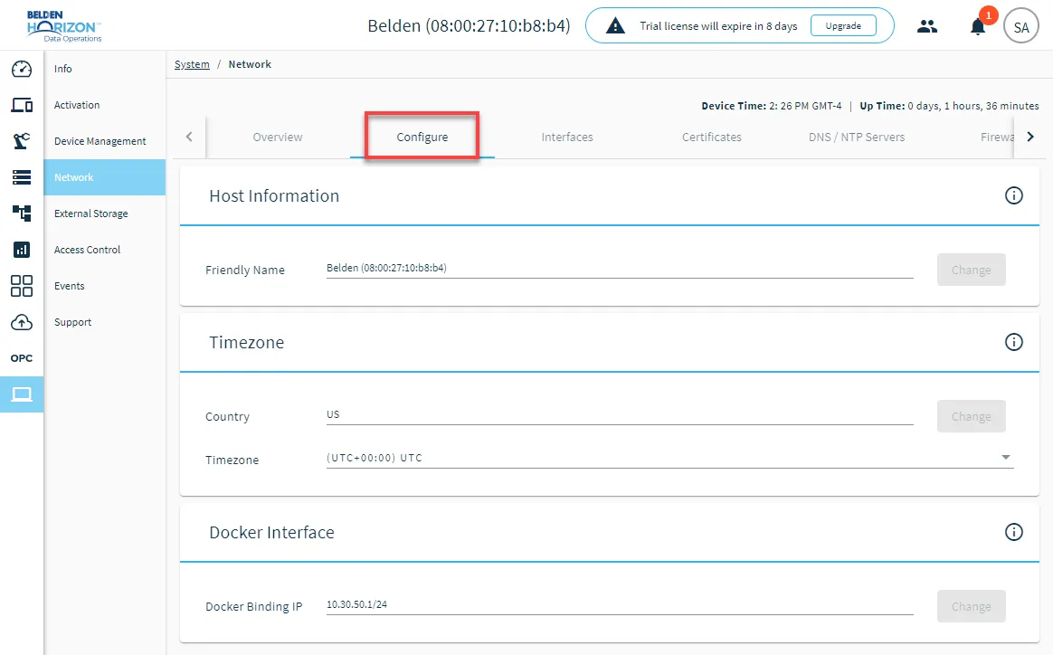1053x655 pixels.
Task: Click the devices icon in left rail
Action: (22, 105)
